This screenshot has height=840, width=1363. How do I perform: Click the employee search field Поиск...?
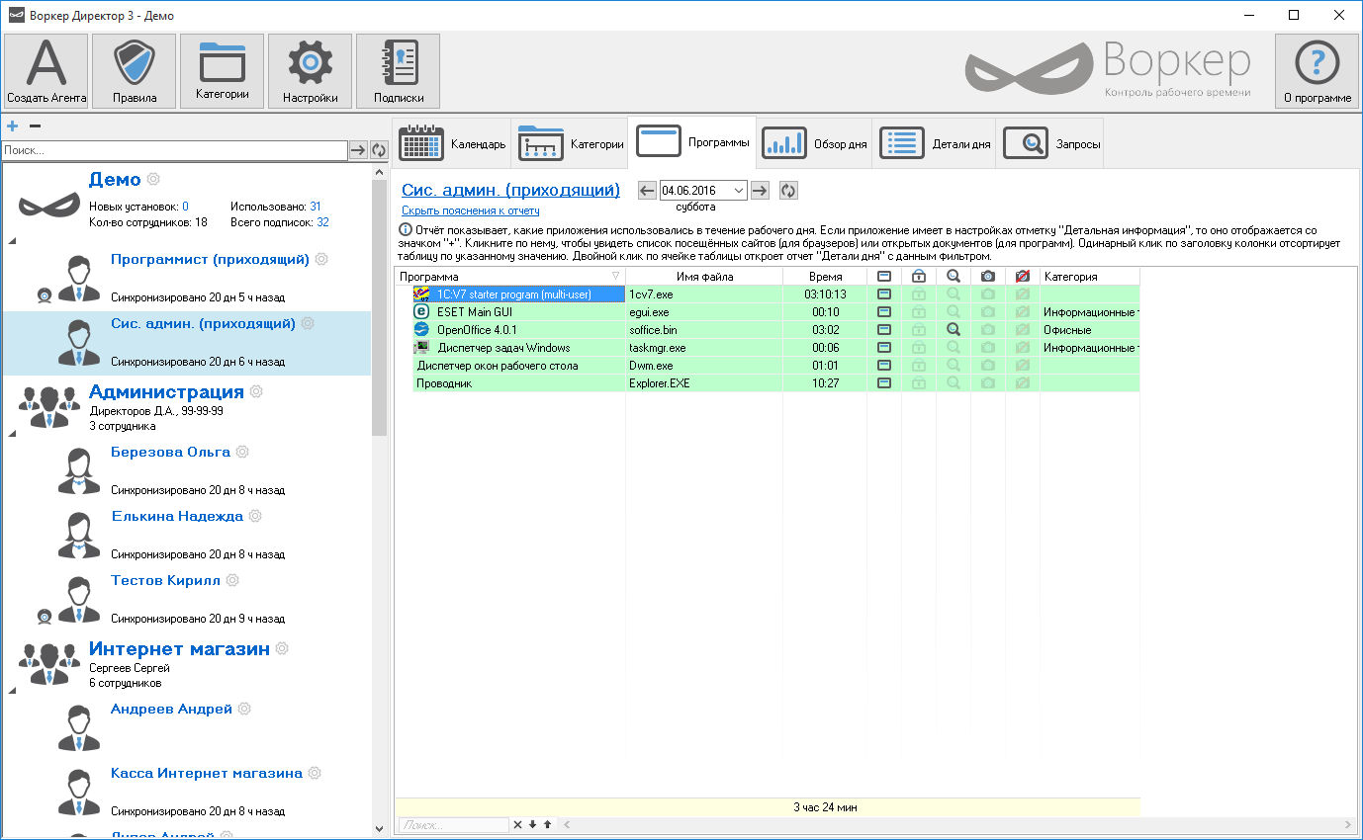[x=174, y=150]
